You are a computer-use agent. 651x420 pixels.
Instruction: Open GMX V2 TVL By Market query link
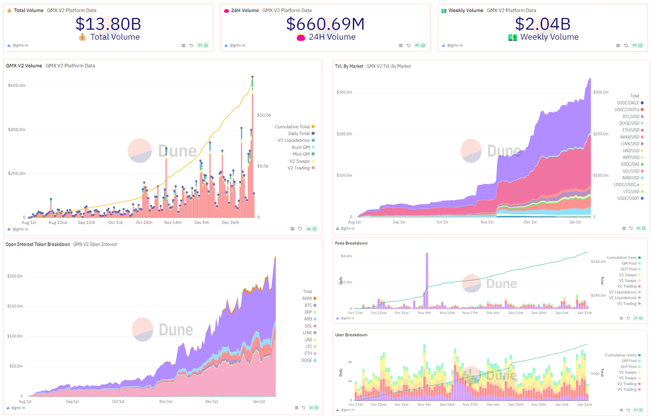point(389,66)
